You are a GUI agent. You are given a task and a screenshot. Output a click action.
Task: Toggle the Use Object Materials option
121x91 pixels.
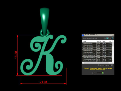105,65
